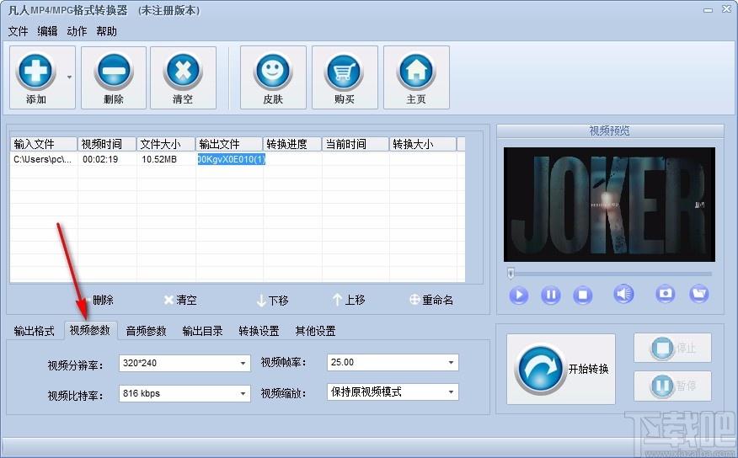
Task: Switch to the 音频参数 tab
Action: tap(146, 331)
